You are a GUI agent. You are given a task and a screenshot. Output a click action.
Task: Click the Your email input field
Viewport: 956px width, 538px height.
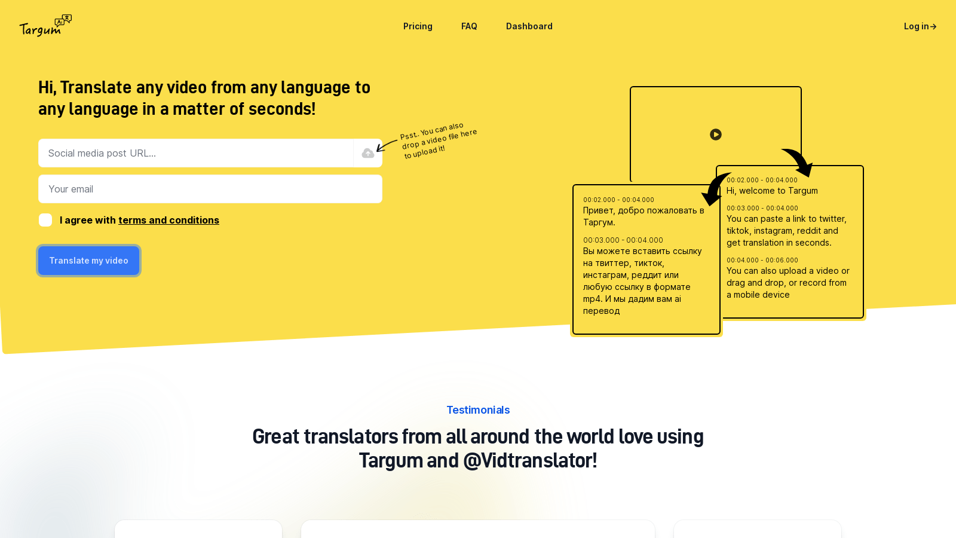pyautogui.click(x=210, y=189)
